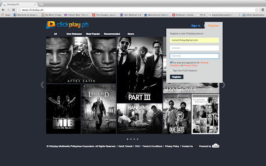Click the new tab button
Viewport: 266px width, 166px height.
click(41, 5)
